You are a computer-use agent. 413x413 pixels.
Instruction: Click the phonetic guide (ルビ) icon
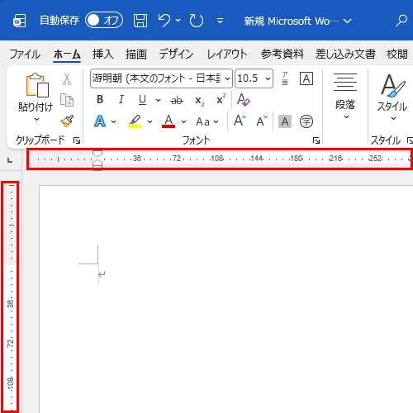[x=285, y=78]
